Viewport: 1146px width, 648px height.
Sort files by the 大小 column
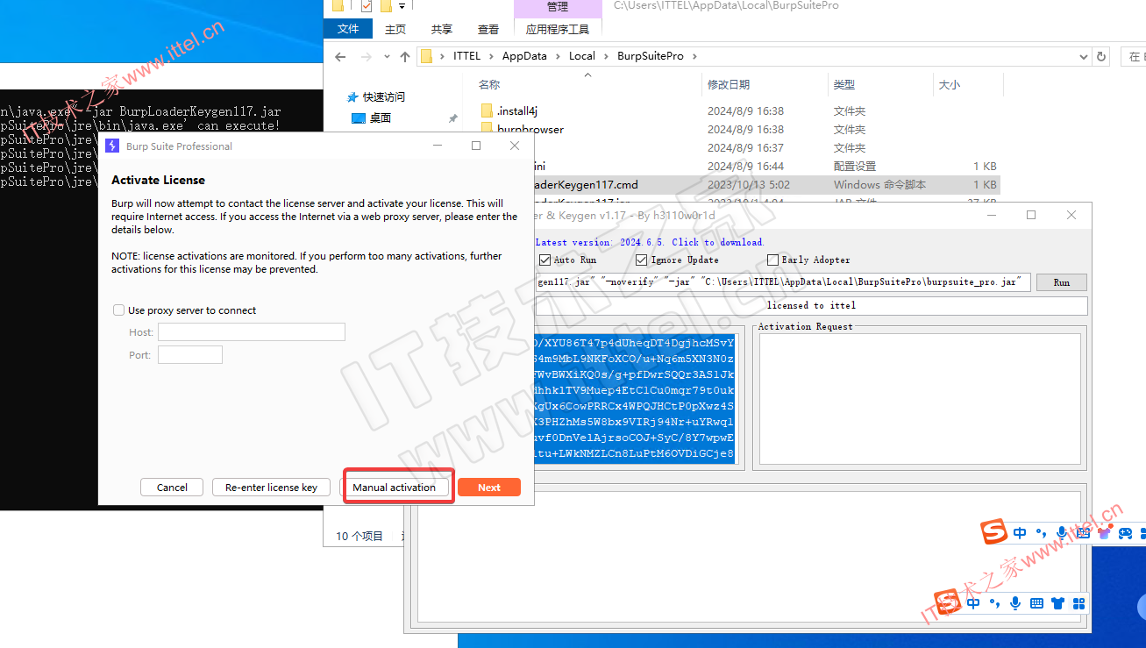950,85
